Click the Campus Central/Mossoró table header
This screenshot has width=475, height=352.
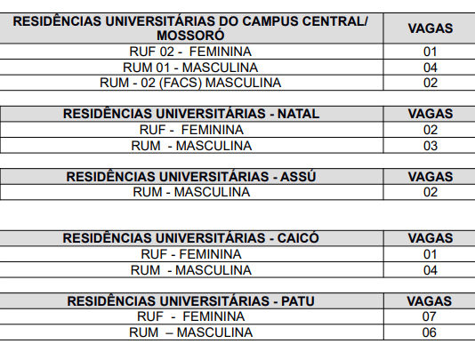[190, 28]
